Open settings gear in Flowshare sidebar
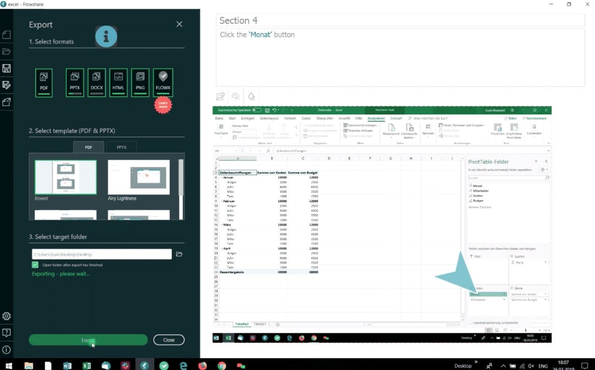Screen dimensions: 595x370 pos(7,316)
